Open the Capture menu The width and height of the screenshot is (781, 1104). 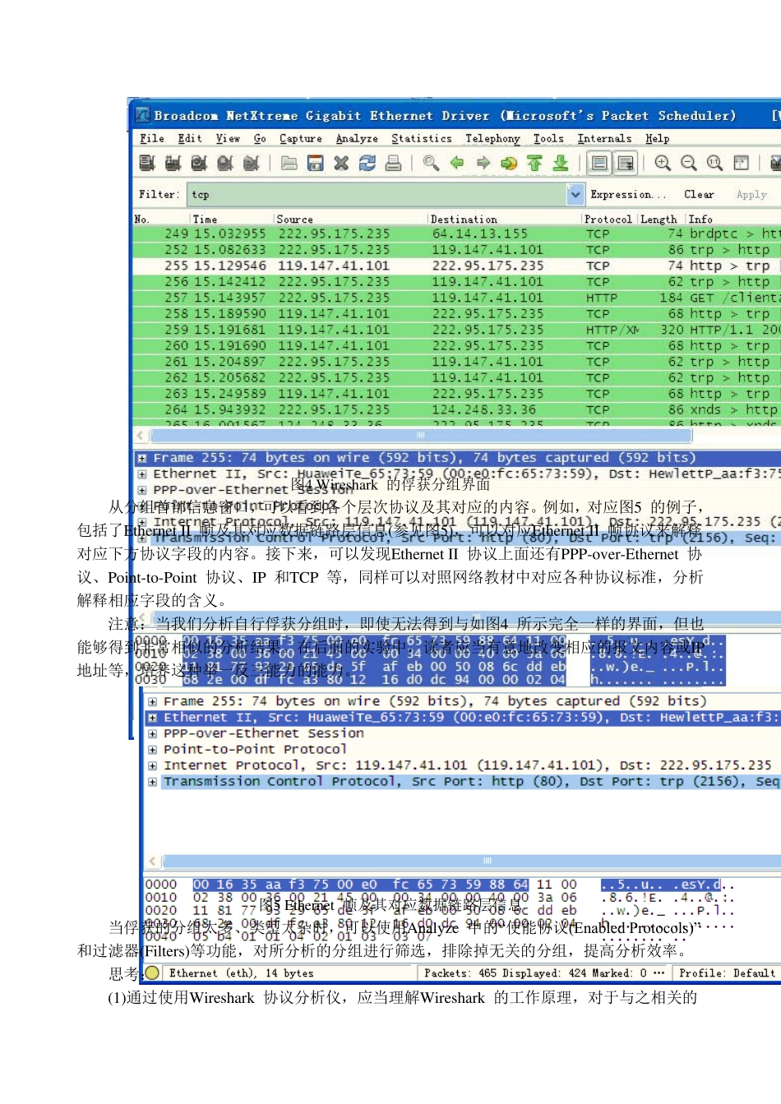301,139
